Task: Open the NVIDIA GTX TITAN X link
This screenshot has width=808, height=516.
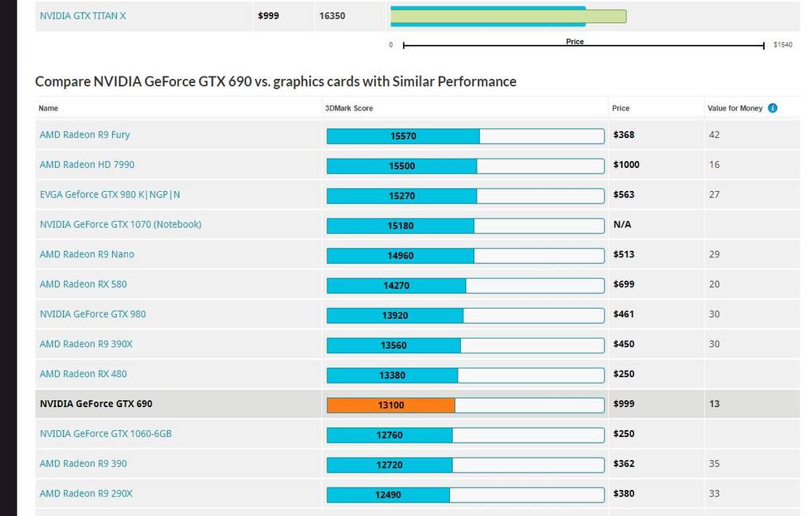Action: coord(83,16)
